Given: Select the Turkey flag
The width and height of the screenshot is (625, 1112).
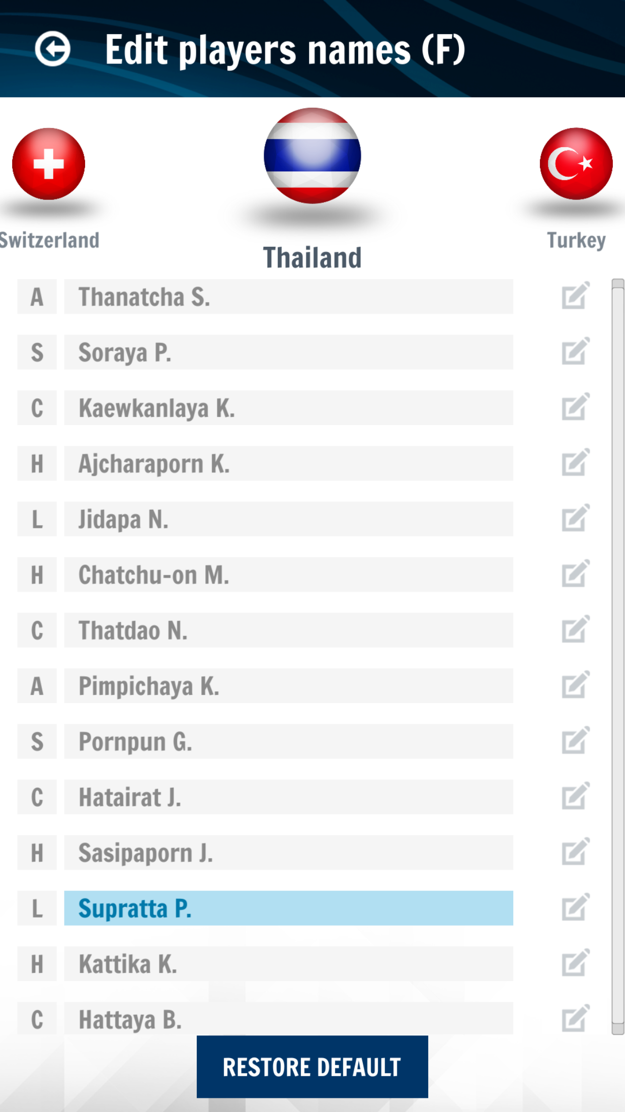Looking at the screenshot, I should click(576, 164).
